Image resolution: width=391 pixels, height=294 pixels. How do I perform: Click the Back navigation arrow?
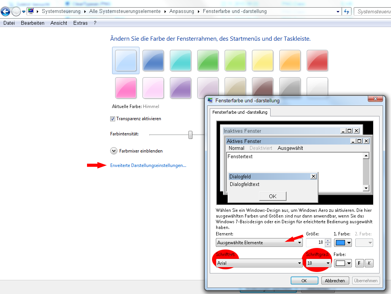tap(5, 11)
